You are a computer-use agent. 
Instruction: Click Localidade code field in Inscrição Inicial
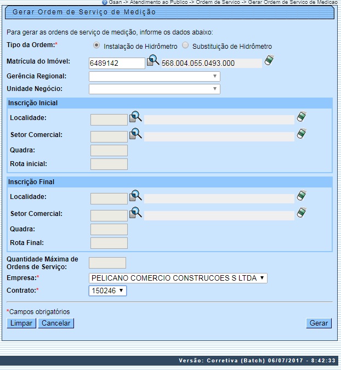[x=109, y=119]
